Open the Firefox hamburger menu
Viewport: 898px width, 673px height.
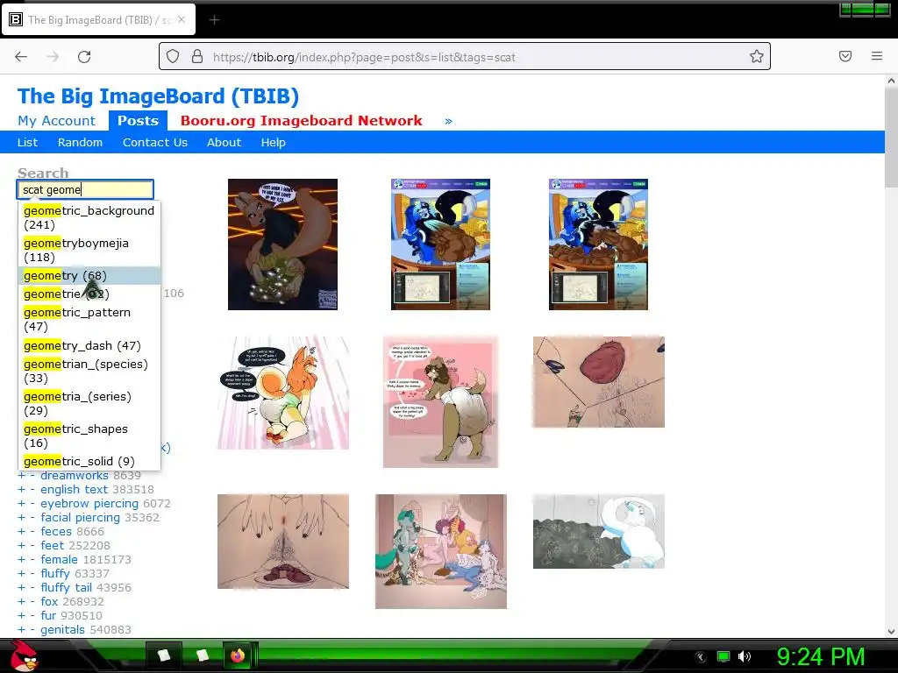877,56
